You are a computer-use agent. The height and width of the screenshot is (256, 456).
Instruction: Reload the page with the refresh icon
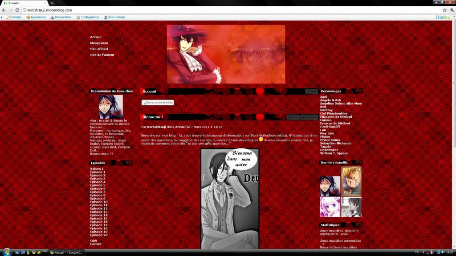[x=17, y=10]
